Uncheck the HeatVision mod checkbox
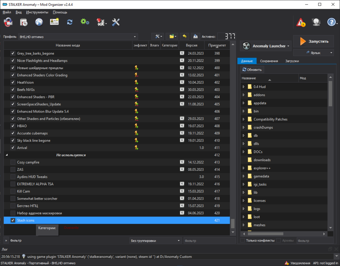The image size is (340, 266). point(13,82)
